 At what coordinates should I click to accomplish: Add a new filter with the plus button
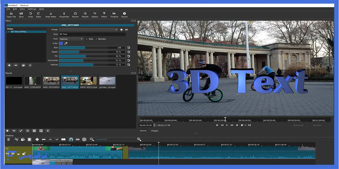9,65
